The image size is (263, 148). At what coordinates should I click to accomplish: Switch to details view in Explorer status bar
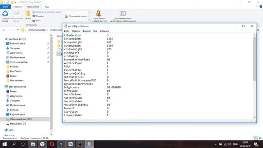(x=256, y=138)
